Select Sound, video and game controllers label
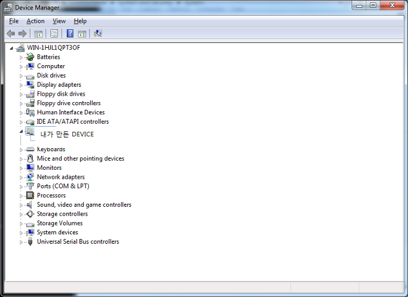The image size is (408, 297). pyautogui.click(x=84, y=204)
